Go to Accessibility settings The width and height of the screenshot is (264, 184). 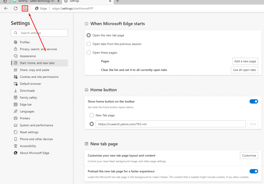coord(39,146)
